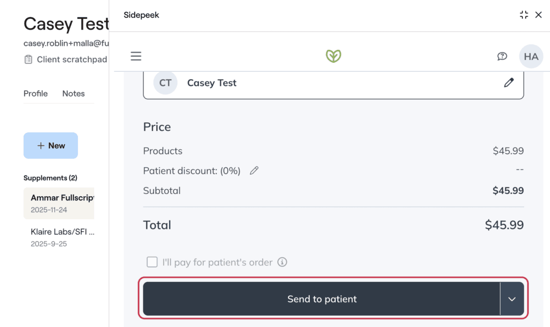Image resolution: width=550 pixels, height=327 pixels.
Task: Edit the patient discount percentage
Action: [254, 170]
